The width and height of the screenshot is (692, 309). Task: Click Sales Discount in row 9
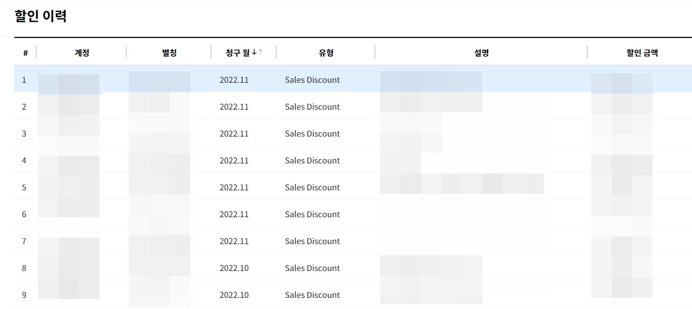pyautogui.click(x=312, y=295)
